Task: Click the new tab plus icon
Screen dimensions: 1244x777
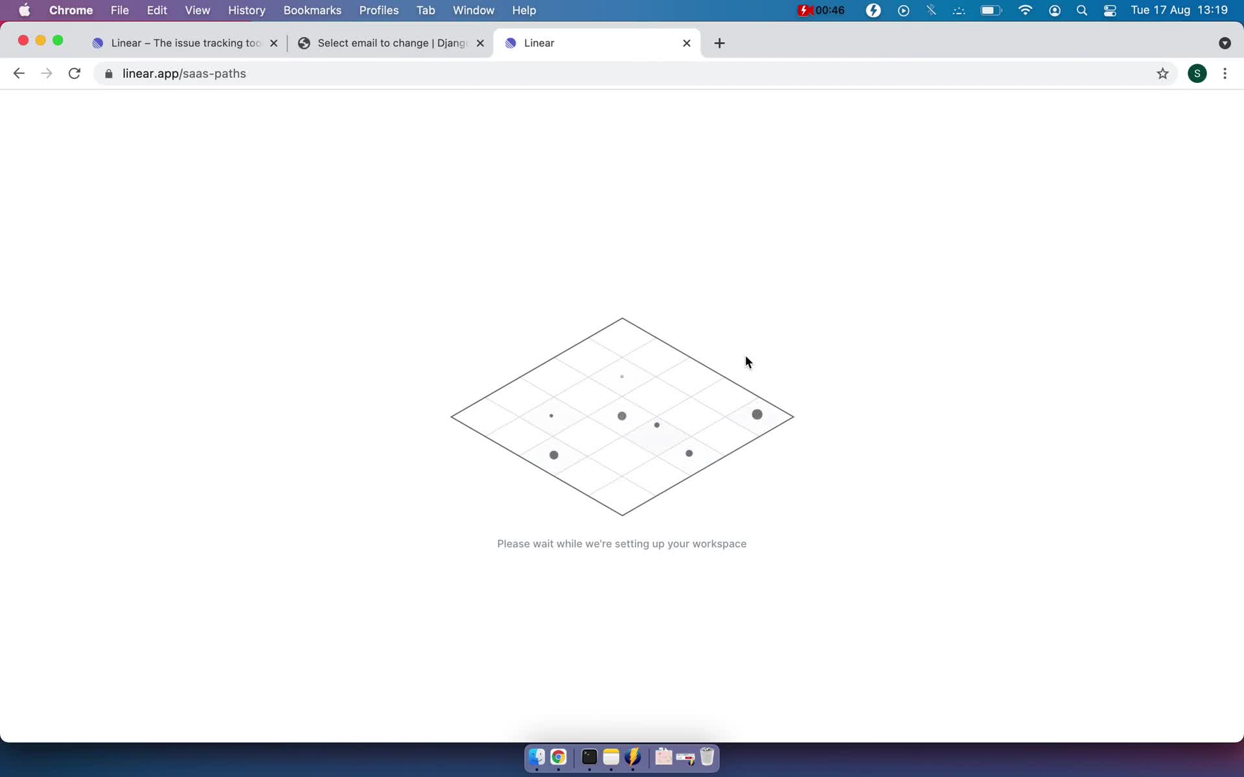Action: (x=719, y=43)
